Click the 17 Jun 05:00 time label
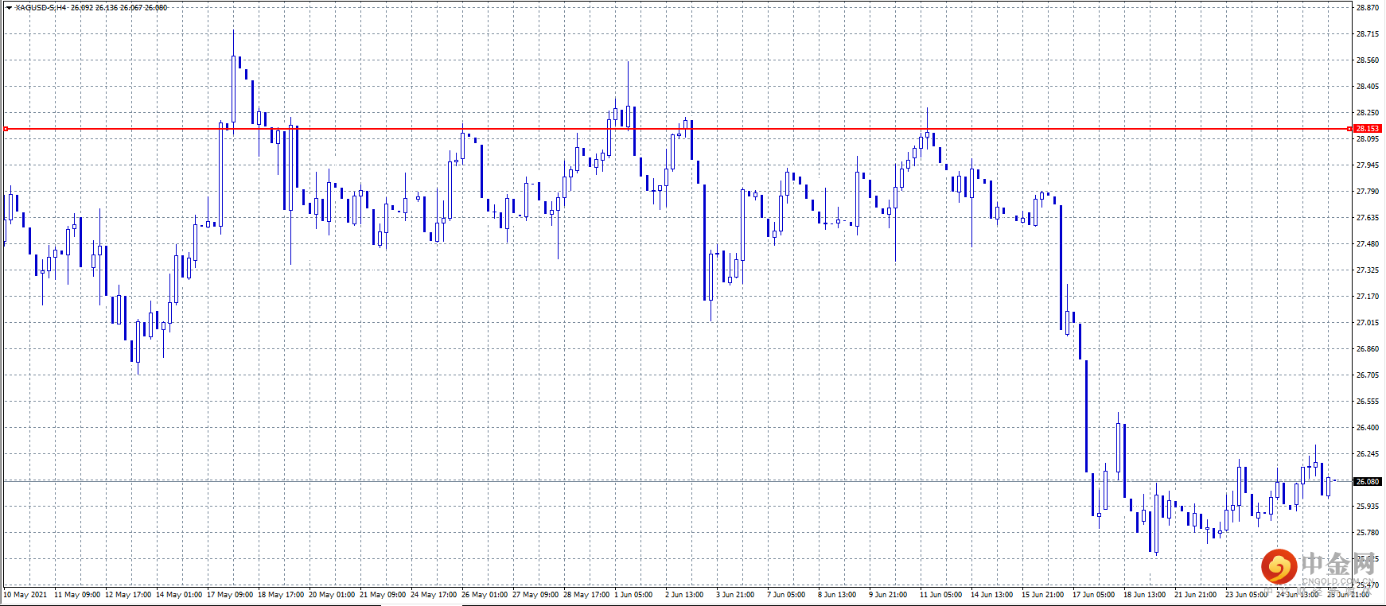 [1094, 594]
